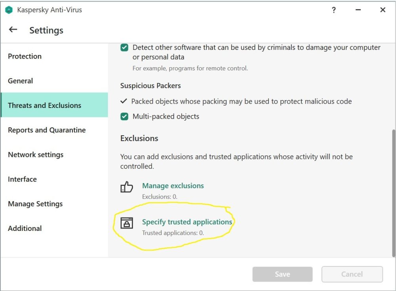Open Specify trusted applications
The image size is (396, 291).
pos(187,222)
